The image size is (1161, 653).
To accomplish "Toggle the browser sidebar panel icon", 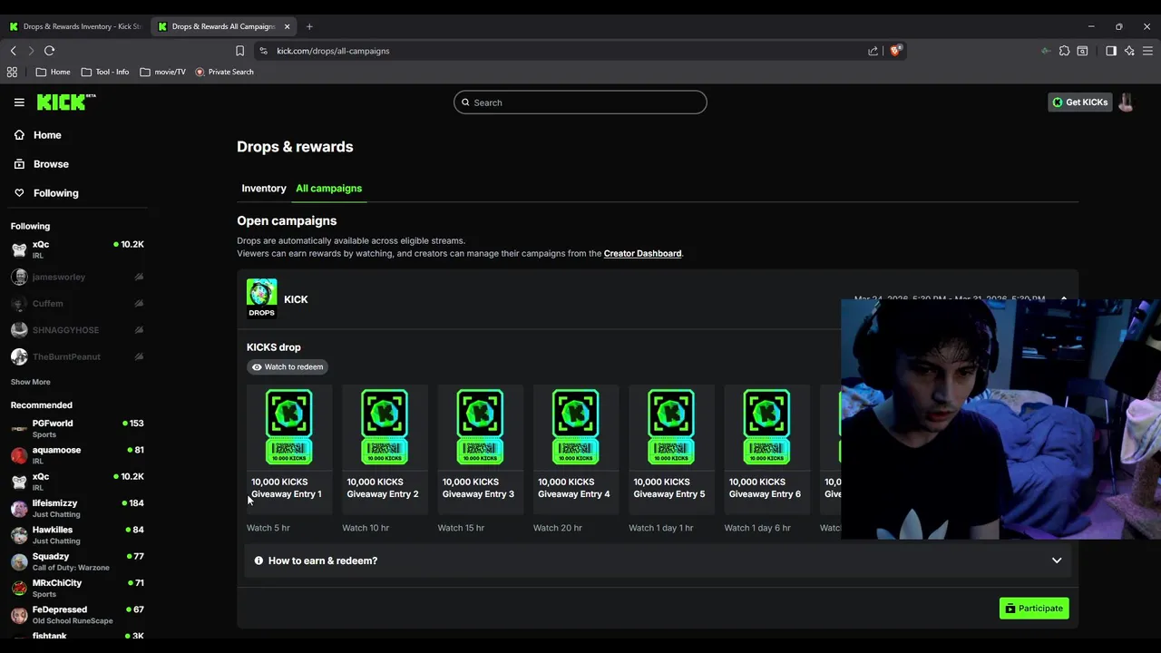I will tap(1111, 51).
